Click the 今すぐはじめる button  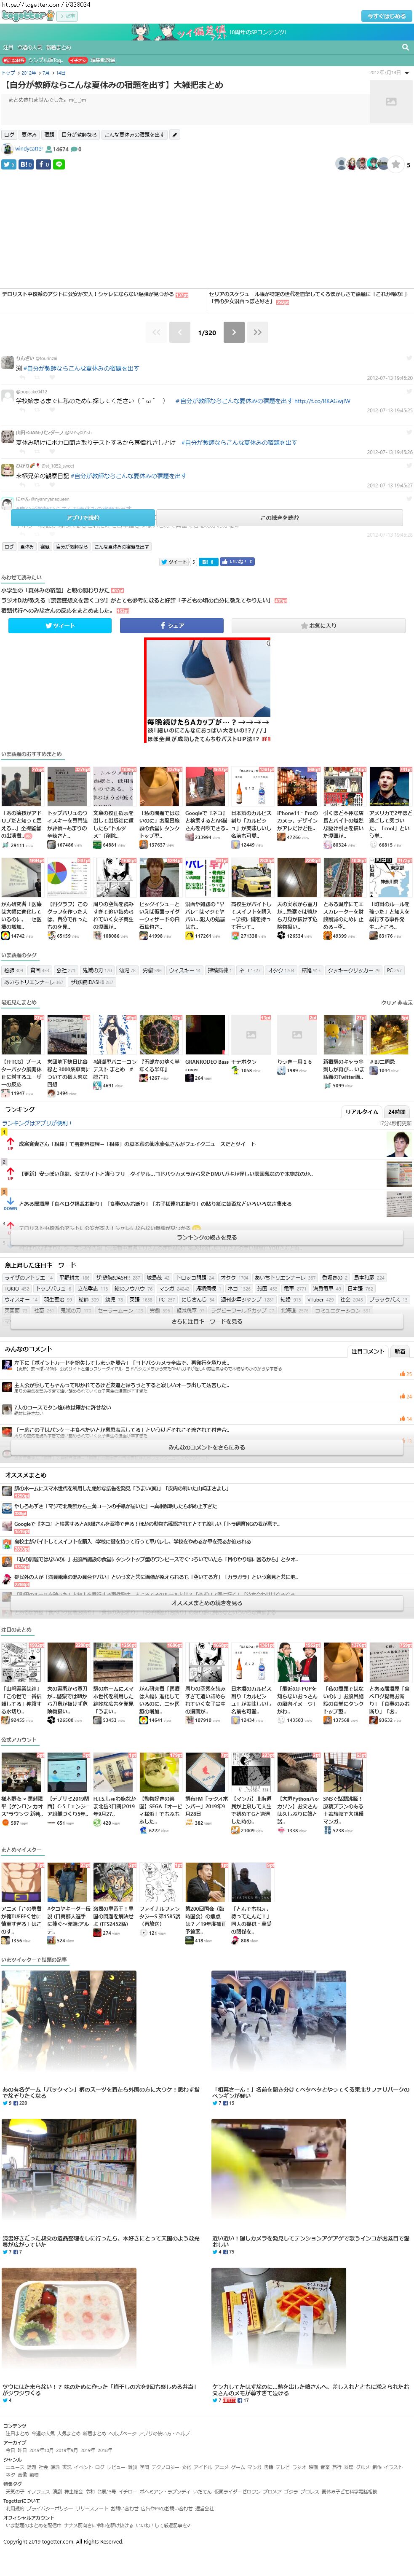point(386,16)
